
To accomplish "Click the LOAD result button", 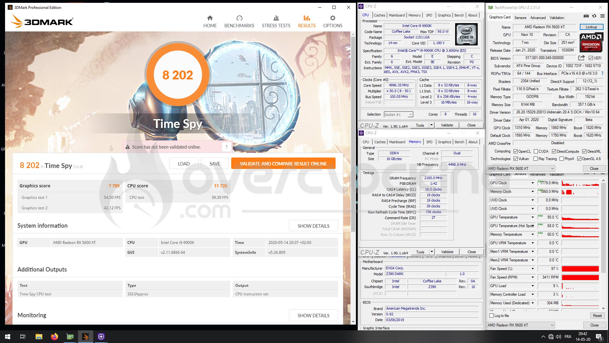I will click(x=184, y=164).
